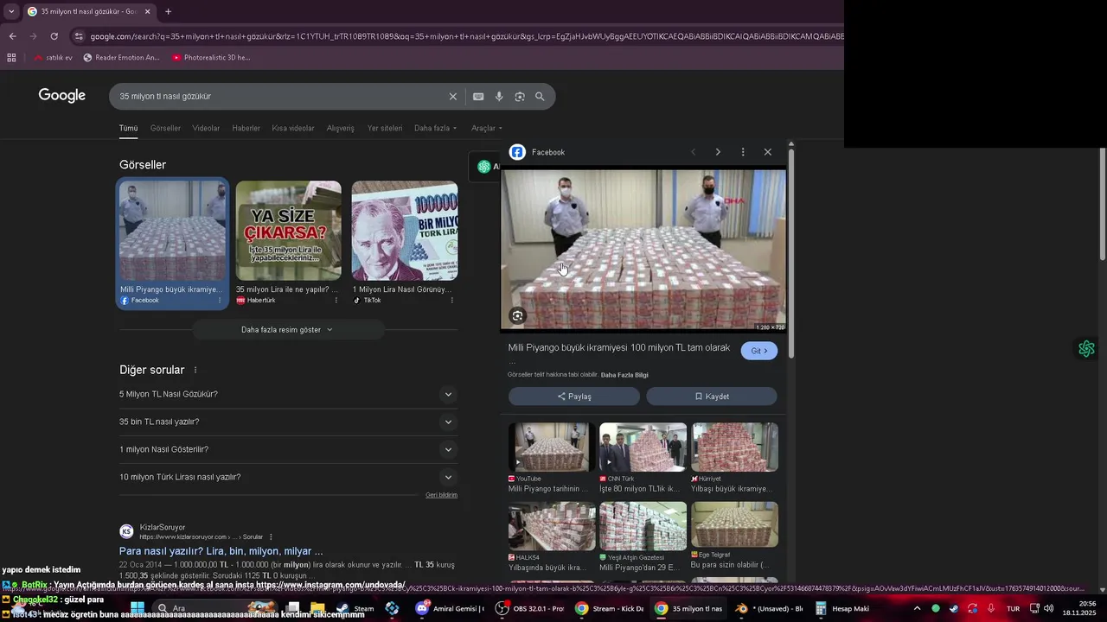Screen dimensions: 1107x622
Task: Open the Habertürk '35 milyon Lira' image thumbnail
Action: (288, 231)
